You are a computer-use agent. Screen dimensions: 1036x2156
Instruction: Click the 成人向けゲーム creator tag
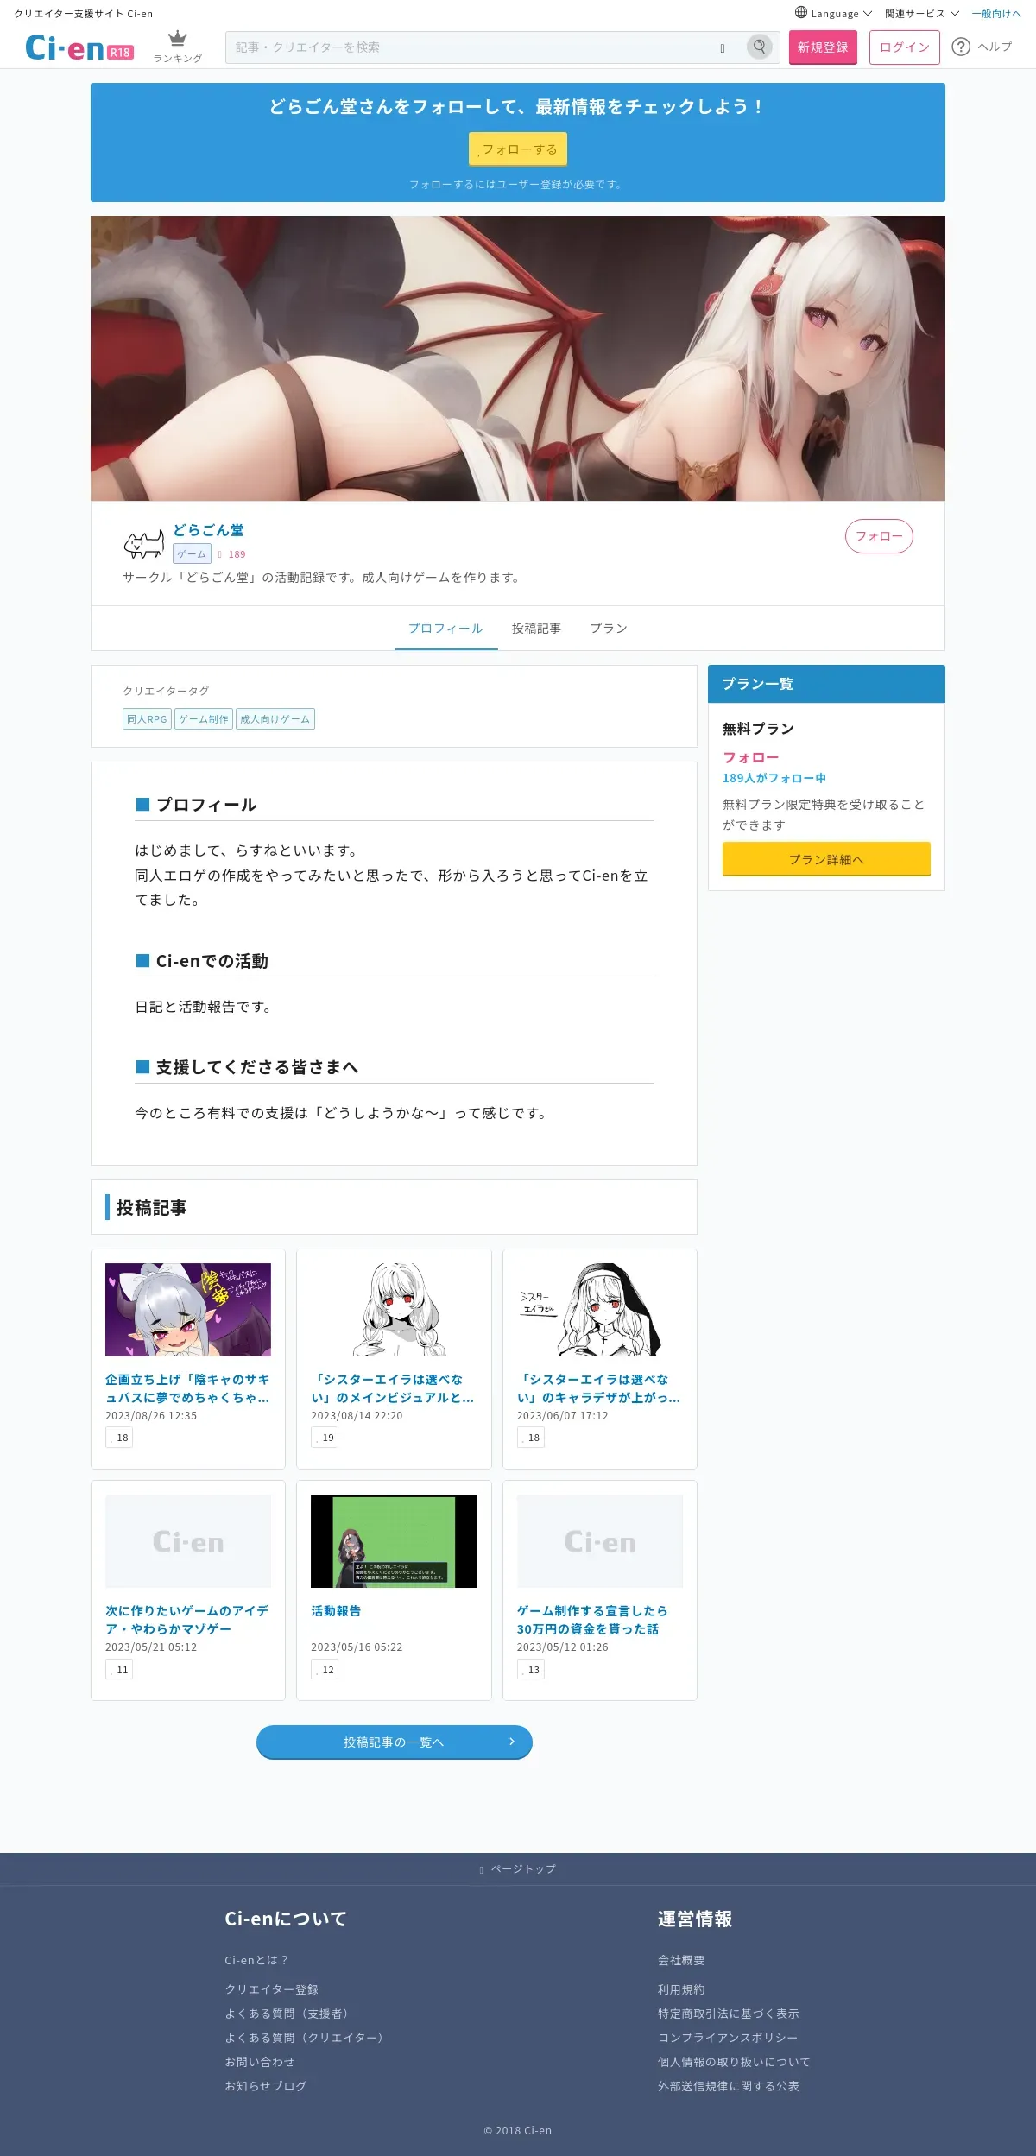coord(275,719)
